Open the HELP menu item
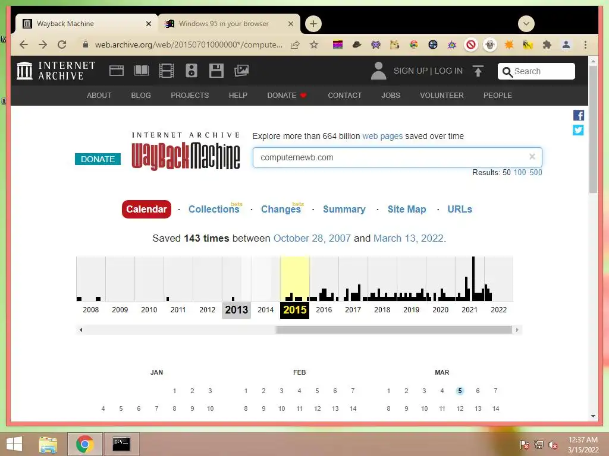This screenshot has height=456, width=609. click(x=238, y=96)
